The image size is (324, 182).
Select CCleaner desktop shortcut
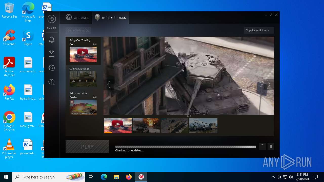point(9,38)
